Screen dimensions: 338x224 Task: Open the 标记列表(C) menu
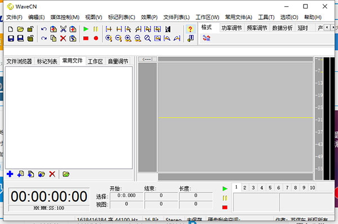tap(122, 17)
